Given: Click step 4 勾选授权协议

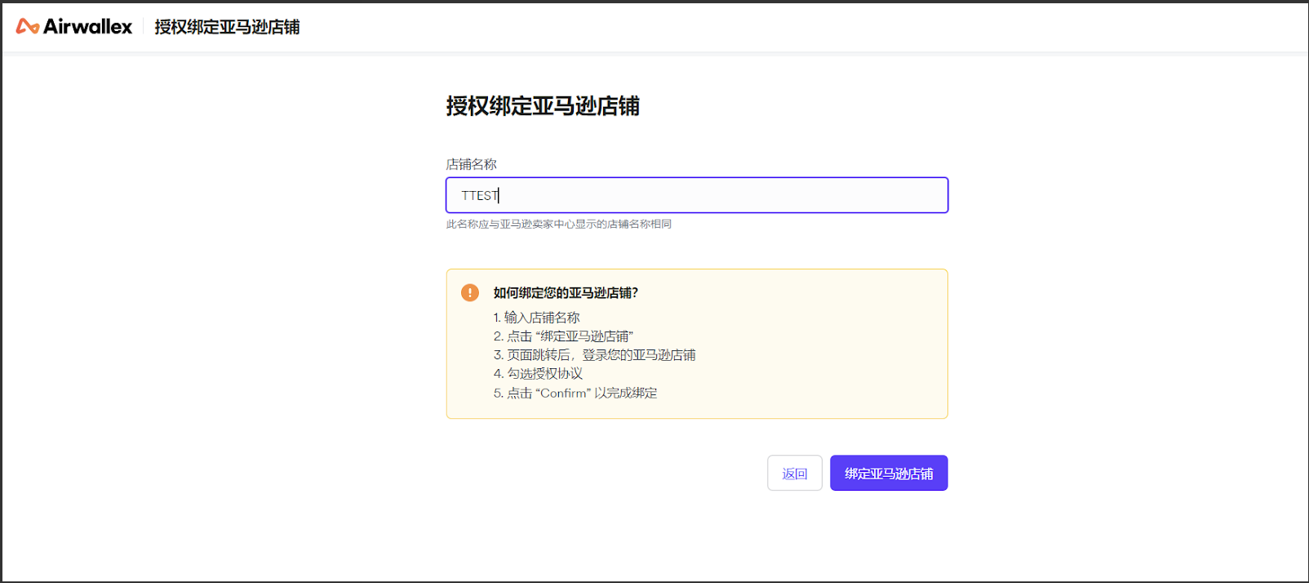Looking at the screenshot, I should pos(539,374).
